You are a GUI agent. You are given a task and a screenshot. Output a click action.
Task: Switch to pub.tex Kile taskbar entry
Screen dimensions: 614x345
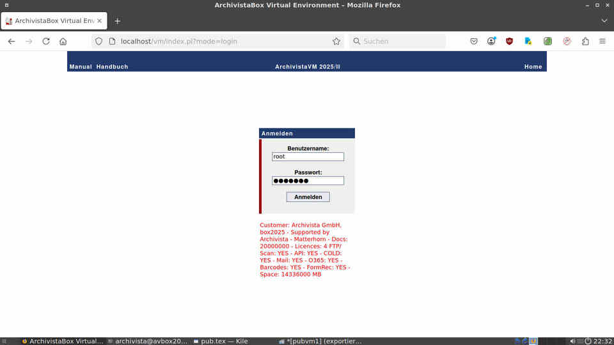coord(221,341)
